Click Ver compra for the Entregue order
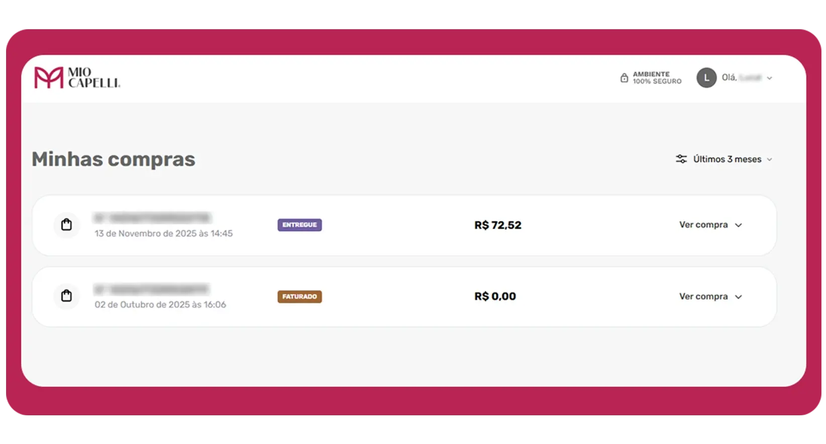826x444 pixels. pos(703,225)
